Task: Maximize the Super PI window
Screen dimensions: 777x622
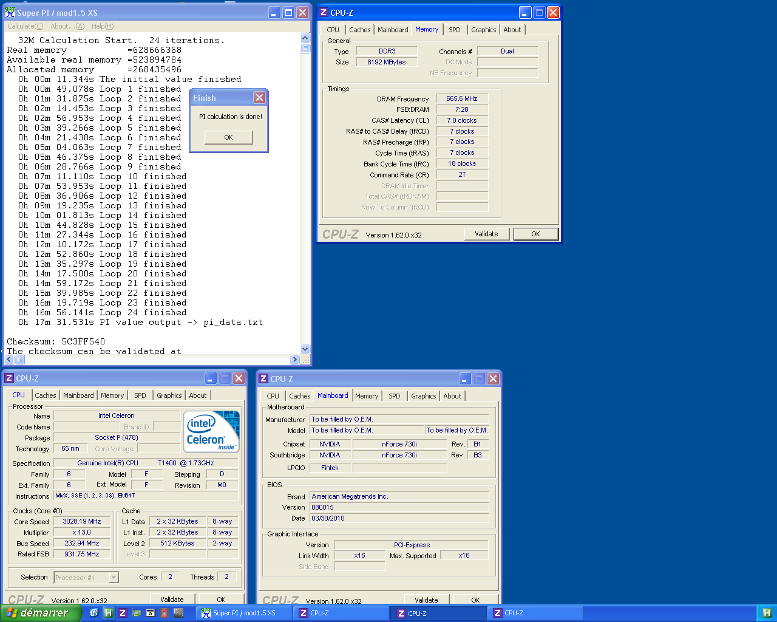Action: (288, 12)
